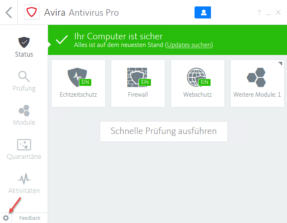Image resolution: width=287 pixels, height=223 pixels.
Task: Open help via the question mark icon
Action: coord(259,12)
